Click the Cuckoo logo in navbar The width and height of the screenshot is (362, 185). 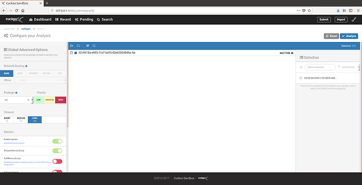(x=14, y=20)
